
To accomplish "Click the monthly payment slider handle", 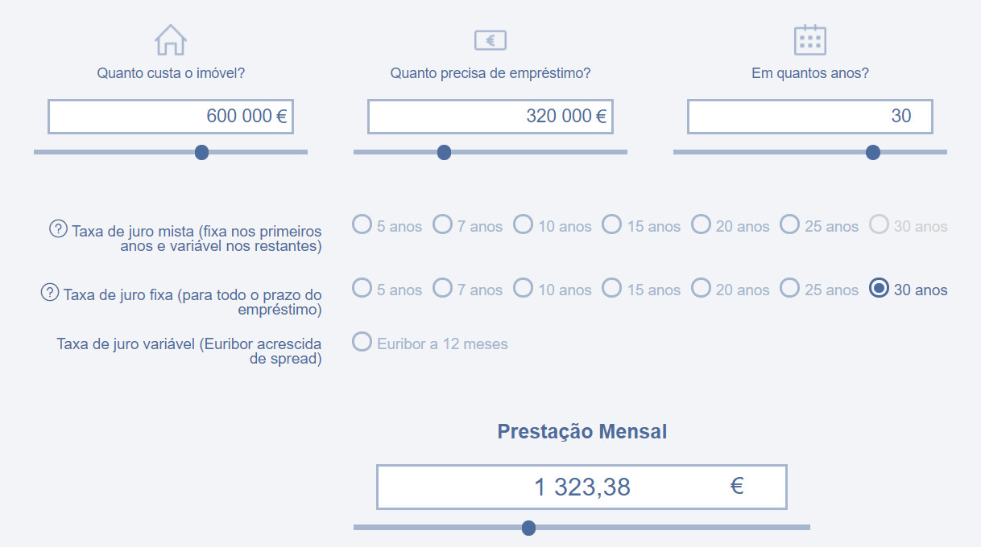I will 528,528.
